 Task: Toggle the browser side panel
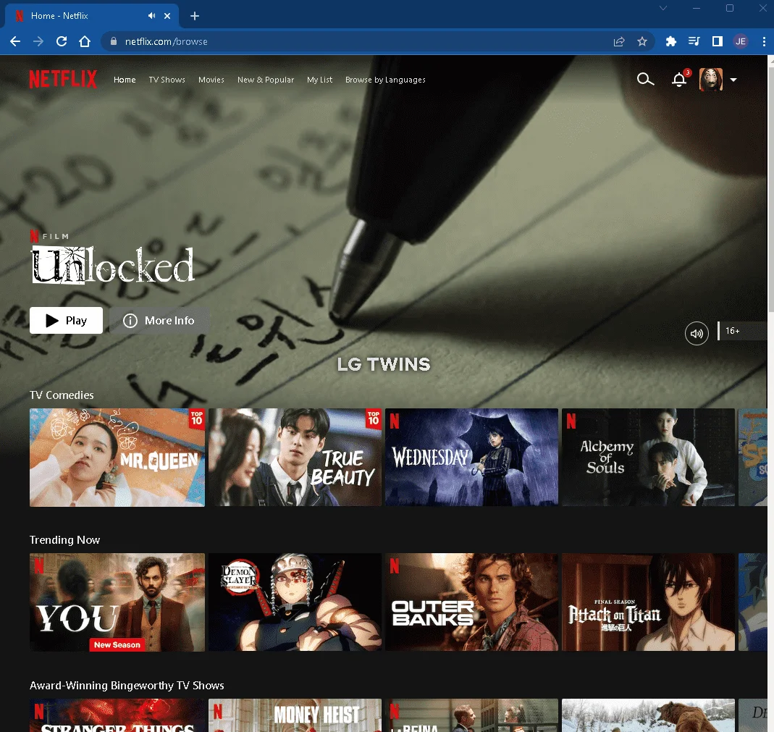point(718,41)
